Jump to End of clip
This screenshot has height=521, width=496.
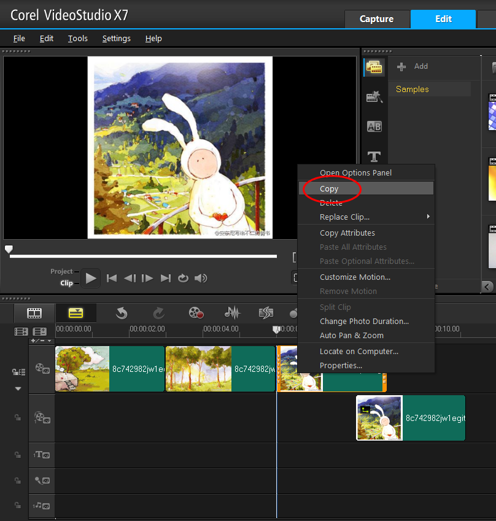tap(166, 278)
